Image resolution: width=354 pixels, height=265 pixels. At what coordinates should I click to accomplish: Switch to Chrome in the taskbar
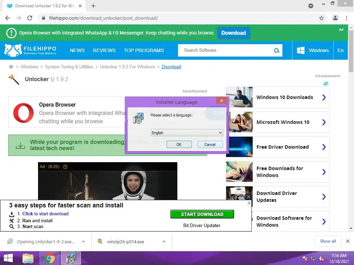(x=49, y=258)
